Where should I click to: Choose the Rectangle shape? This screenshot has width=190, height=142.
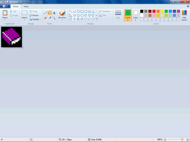(82, 12)
